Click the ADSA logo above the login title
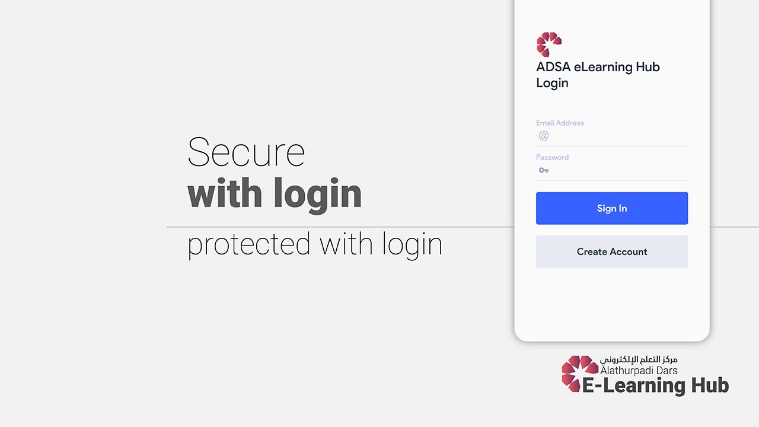Screen dimensions: 759x427 549,44
